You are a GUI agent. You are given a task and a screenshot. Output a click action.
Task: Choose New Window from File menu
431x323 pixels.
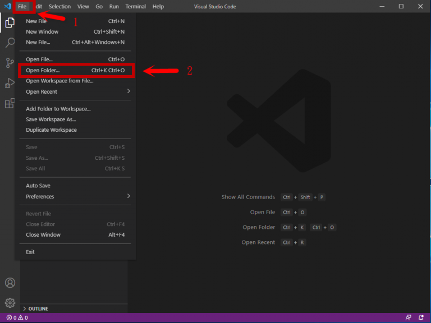coord(75,31)
